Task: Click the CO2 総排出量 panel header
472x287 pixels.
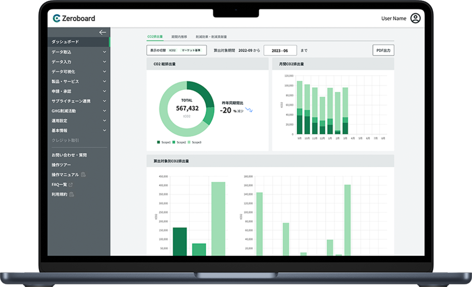Action: (207, 64)
